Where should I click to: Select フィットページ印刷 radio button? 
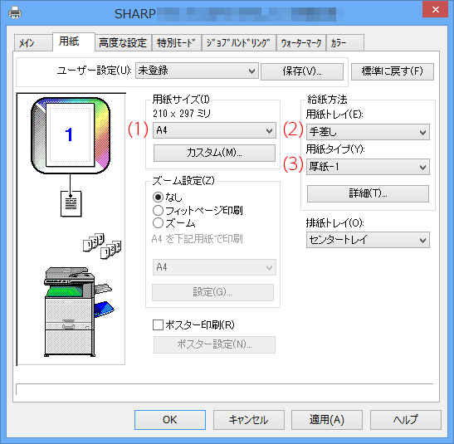click(158, 211)
